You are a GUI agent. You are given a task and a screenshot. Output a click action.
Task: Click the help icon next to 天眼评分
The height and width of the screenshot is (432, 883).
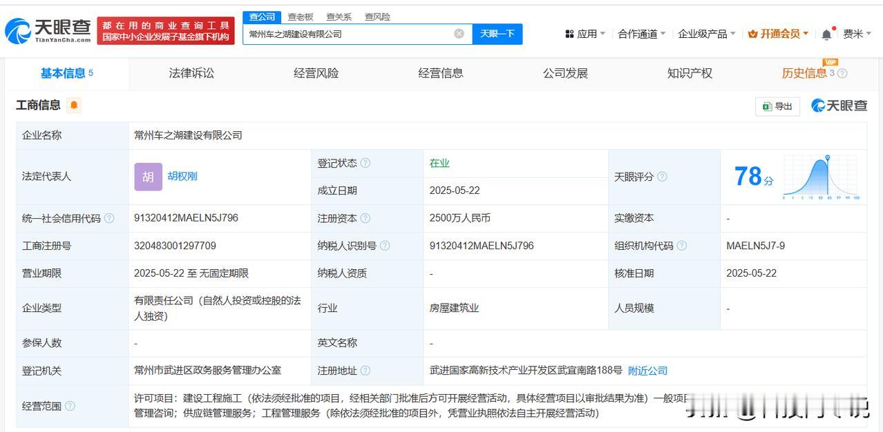[662, 177]
